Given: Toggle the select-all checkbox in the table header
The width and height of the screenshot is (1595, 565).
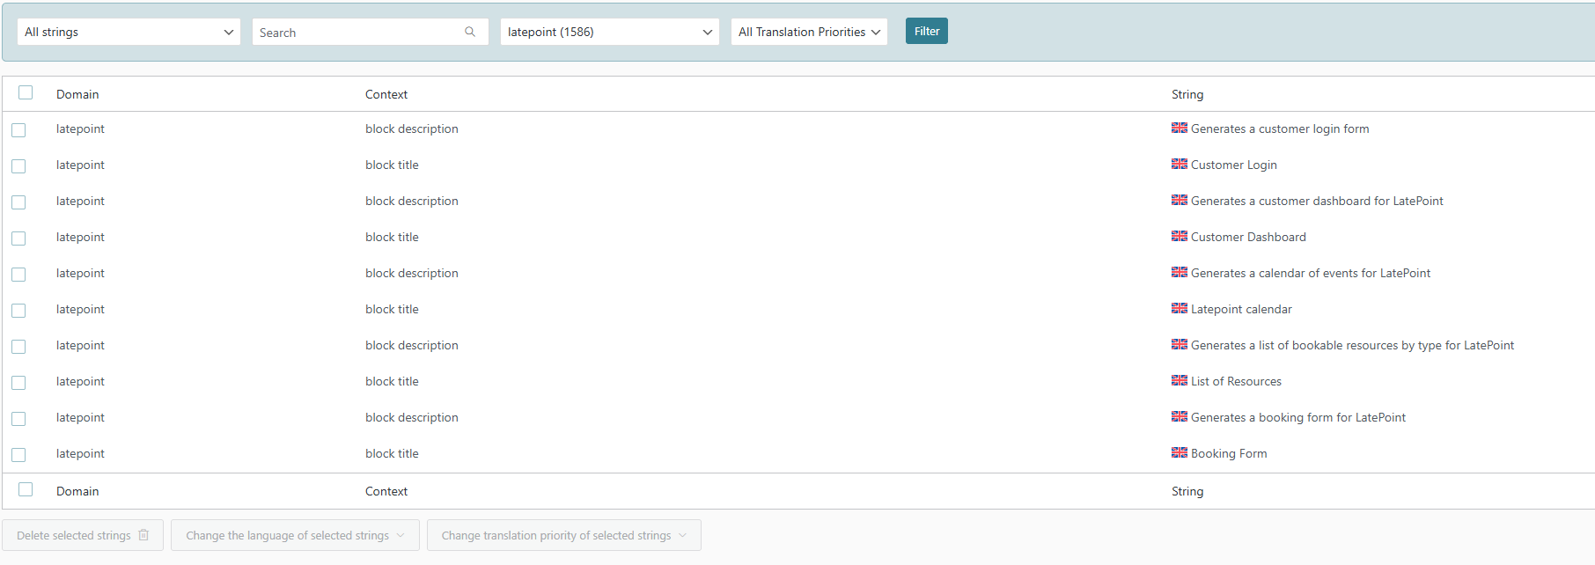Looking at the screenshot, I should coord(26,92).
